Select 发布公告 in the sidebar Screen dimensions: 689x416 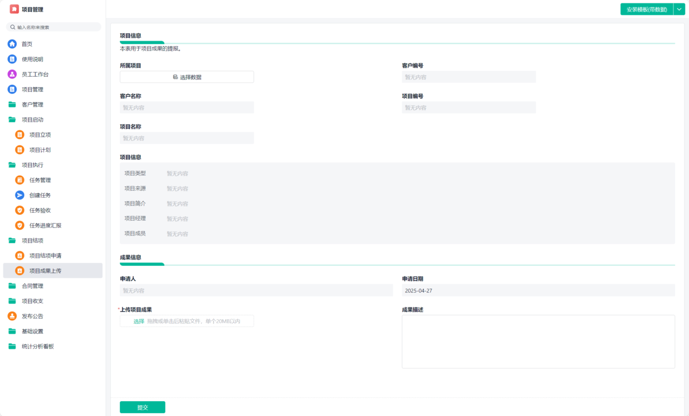coord(53,316)
